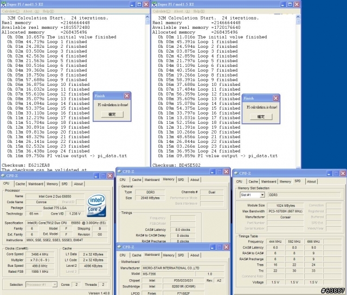Viewport: 347px width, 295px height.
Task: Select Mainboard tab in CPU-Z SPD window
Action: coord(269,181)
